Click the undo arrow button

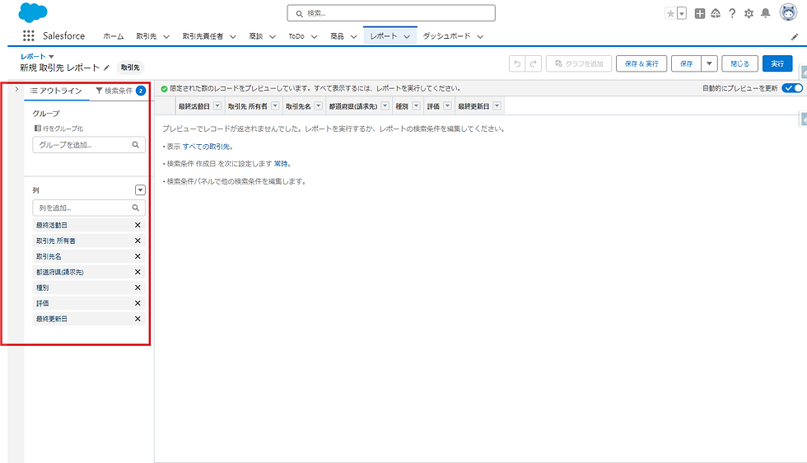[x=517, y=63]
